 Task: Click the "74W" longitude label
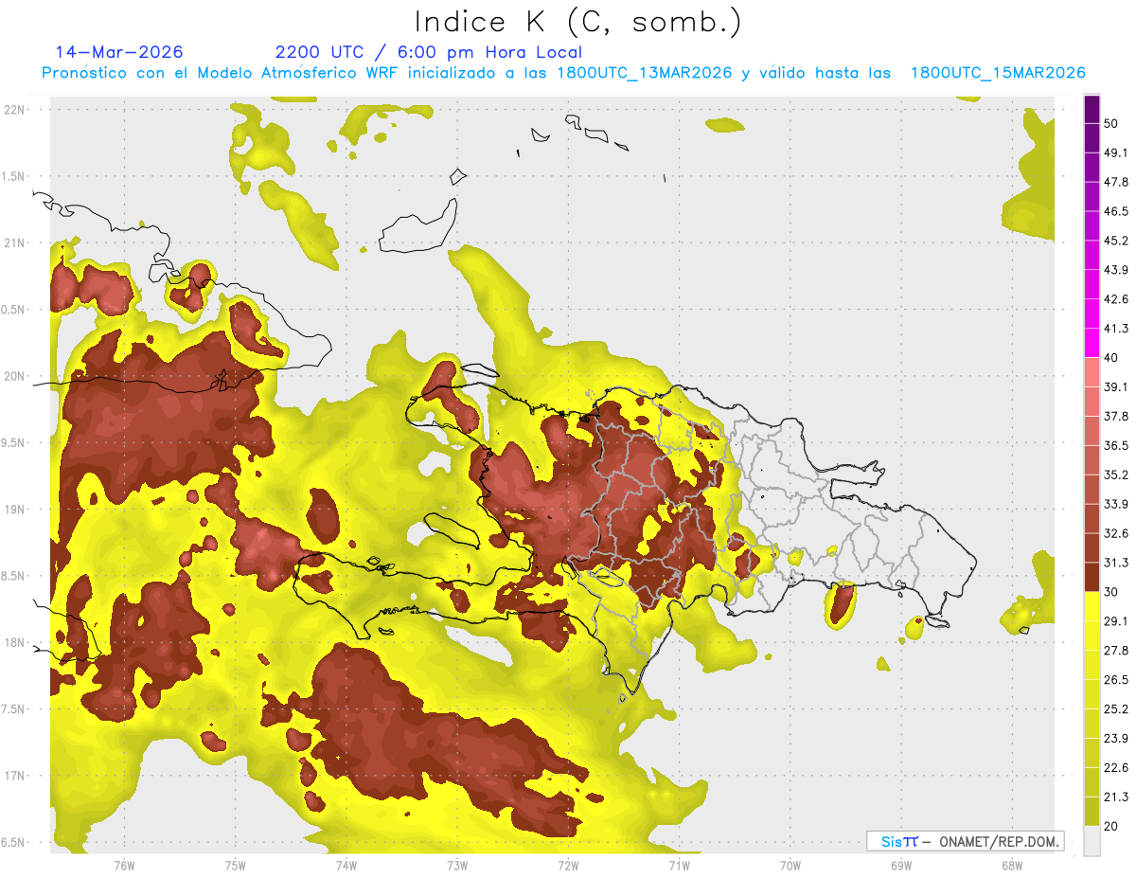pyautogui.click(x=346, y=865)
